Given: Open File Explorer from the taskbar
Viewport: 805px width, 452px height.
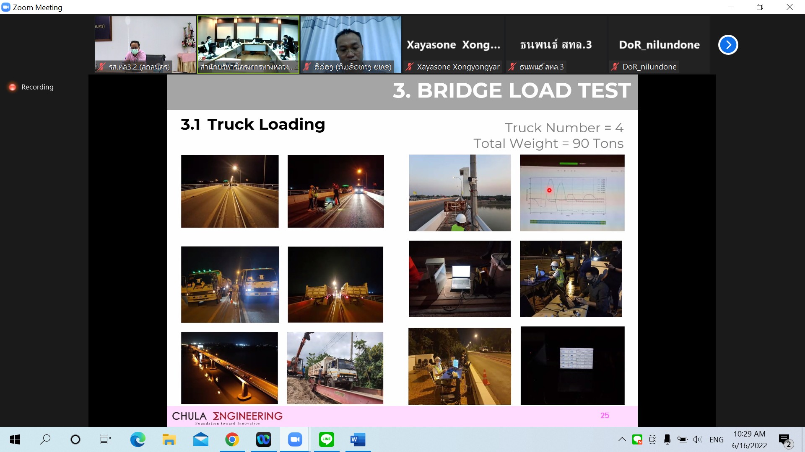Looking at the screenshot, I should tap(169, 439).
